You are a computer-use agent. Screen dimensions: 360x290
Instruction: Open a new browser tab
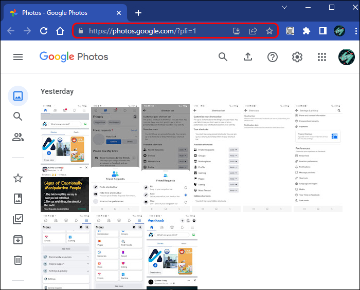pyautogui.click(x=138, y=12)
